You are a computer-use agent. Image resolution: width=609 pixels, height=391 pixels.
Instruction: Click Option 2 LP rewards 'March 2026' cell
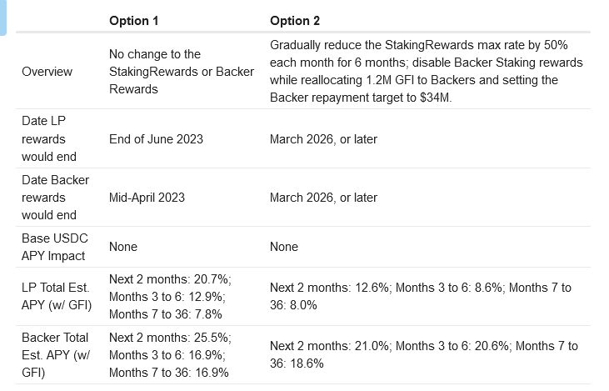tap(323, 139)
